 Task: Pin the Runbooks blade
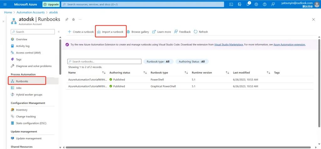(x=67, y=19)
